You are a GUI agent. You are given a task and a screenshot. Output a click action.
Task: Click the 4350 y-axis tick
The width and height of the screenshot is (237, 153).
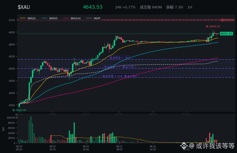pos(12,105)
